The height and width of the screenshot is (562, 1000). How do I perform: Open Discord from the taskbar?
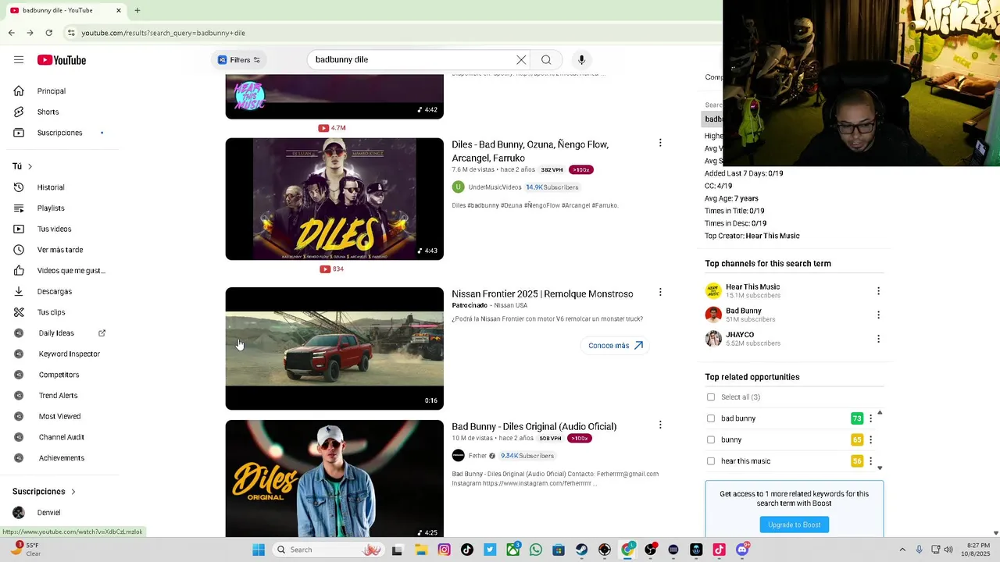pos(742,550)
